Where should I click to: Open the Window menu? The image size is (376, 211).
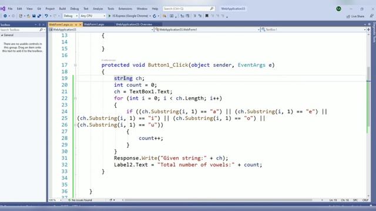(x=142, y=9)
